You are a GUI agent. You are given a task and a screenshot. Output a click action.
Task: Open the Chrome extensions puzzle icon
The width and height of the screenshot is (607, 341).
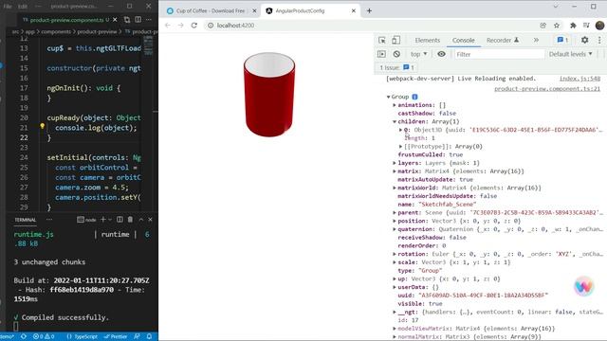pyautogui.click(x=573, y=26)
